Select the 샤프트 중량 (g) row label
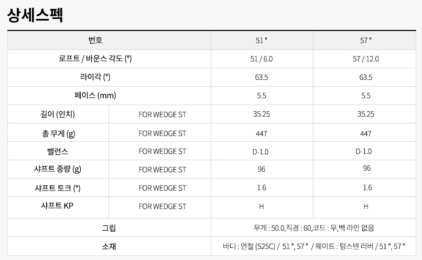This screenshot has height=260, width=422. coord(58,169)
